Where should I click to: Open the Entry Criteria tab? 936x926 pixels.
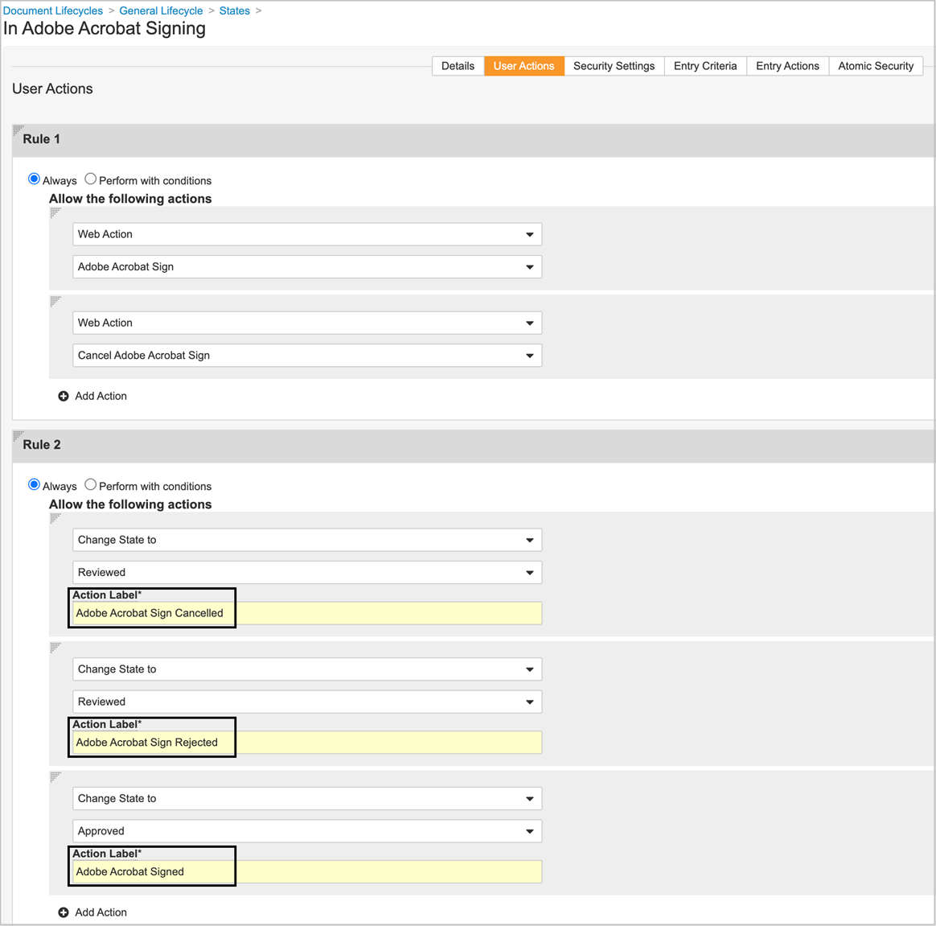point(704,66)
